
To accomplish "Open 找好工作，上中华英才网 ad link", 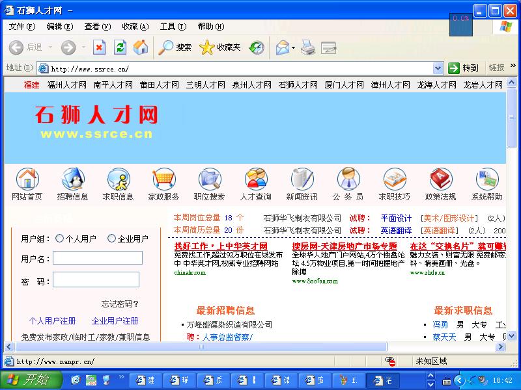I will tap(221, 246).
